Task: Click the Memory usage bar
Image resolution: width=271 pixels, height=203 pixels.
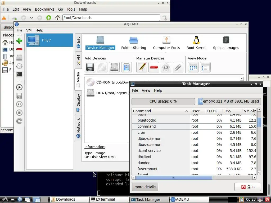Action: (x=229, y=101)
